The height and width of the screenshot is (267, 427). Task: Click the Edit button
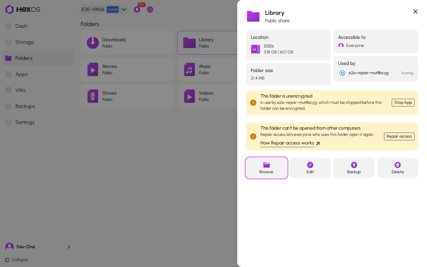tap(310, 168)
